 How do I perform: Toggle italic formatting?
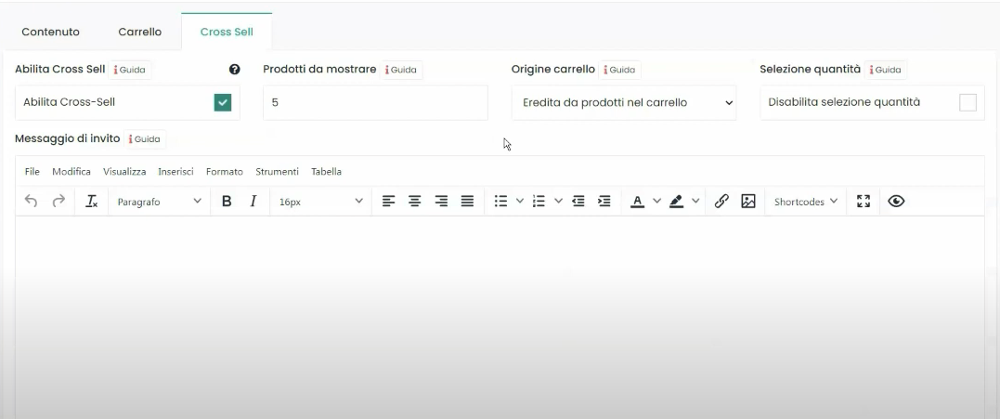[253, 202]
